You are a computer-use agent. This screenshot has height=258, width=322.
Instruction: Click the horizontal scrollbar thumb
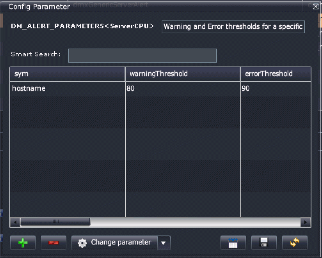point(55,222)
